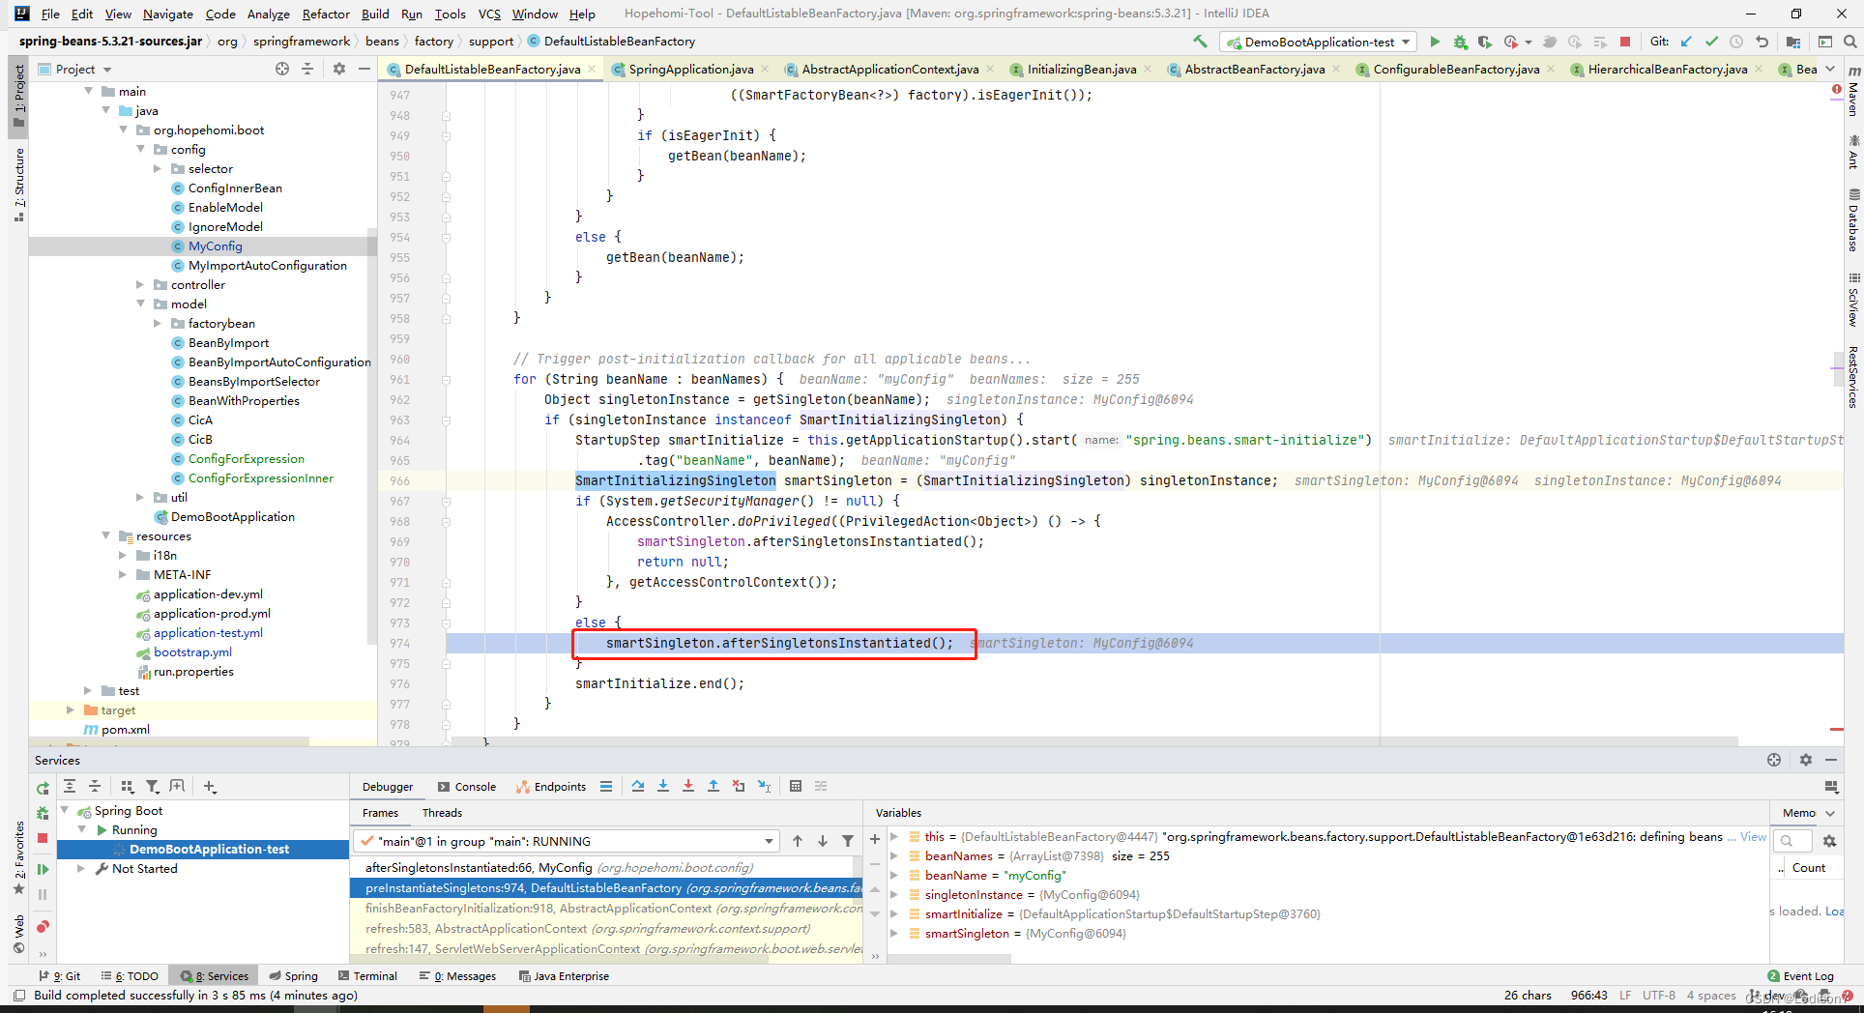Image resolution: width=1864 pixels, height=1013 pixels.
Task: Toggle the 8: Services tool window button
Action: [215, 976]
